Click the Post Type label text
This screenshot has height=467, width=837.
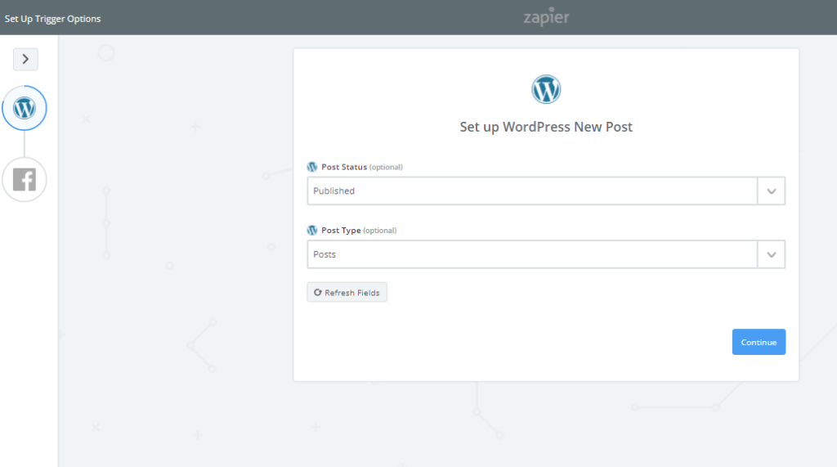coord(341,231)
